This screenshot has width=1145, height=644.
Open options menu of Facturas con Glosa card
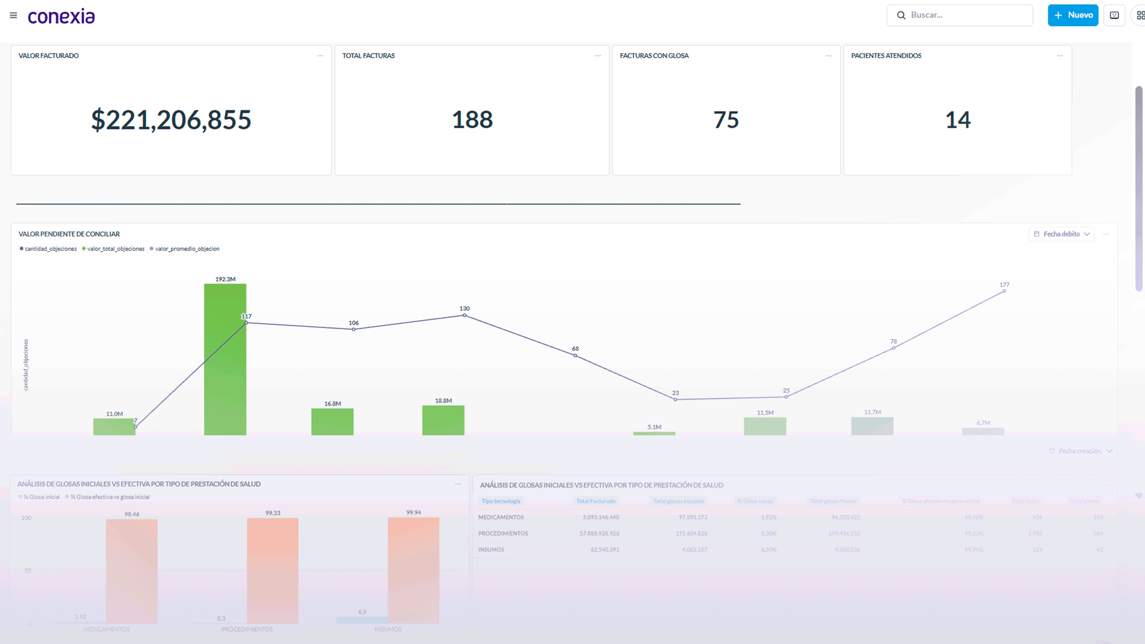pos(828,56)
